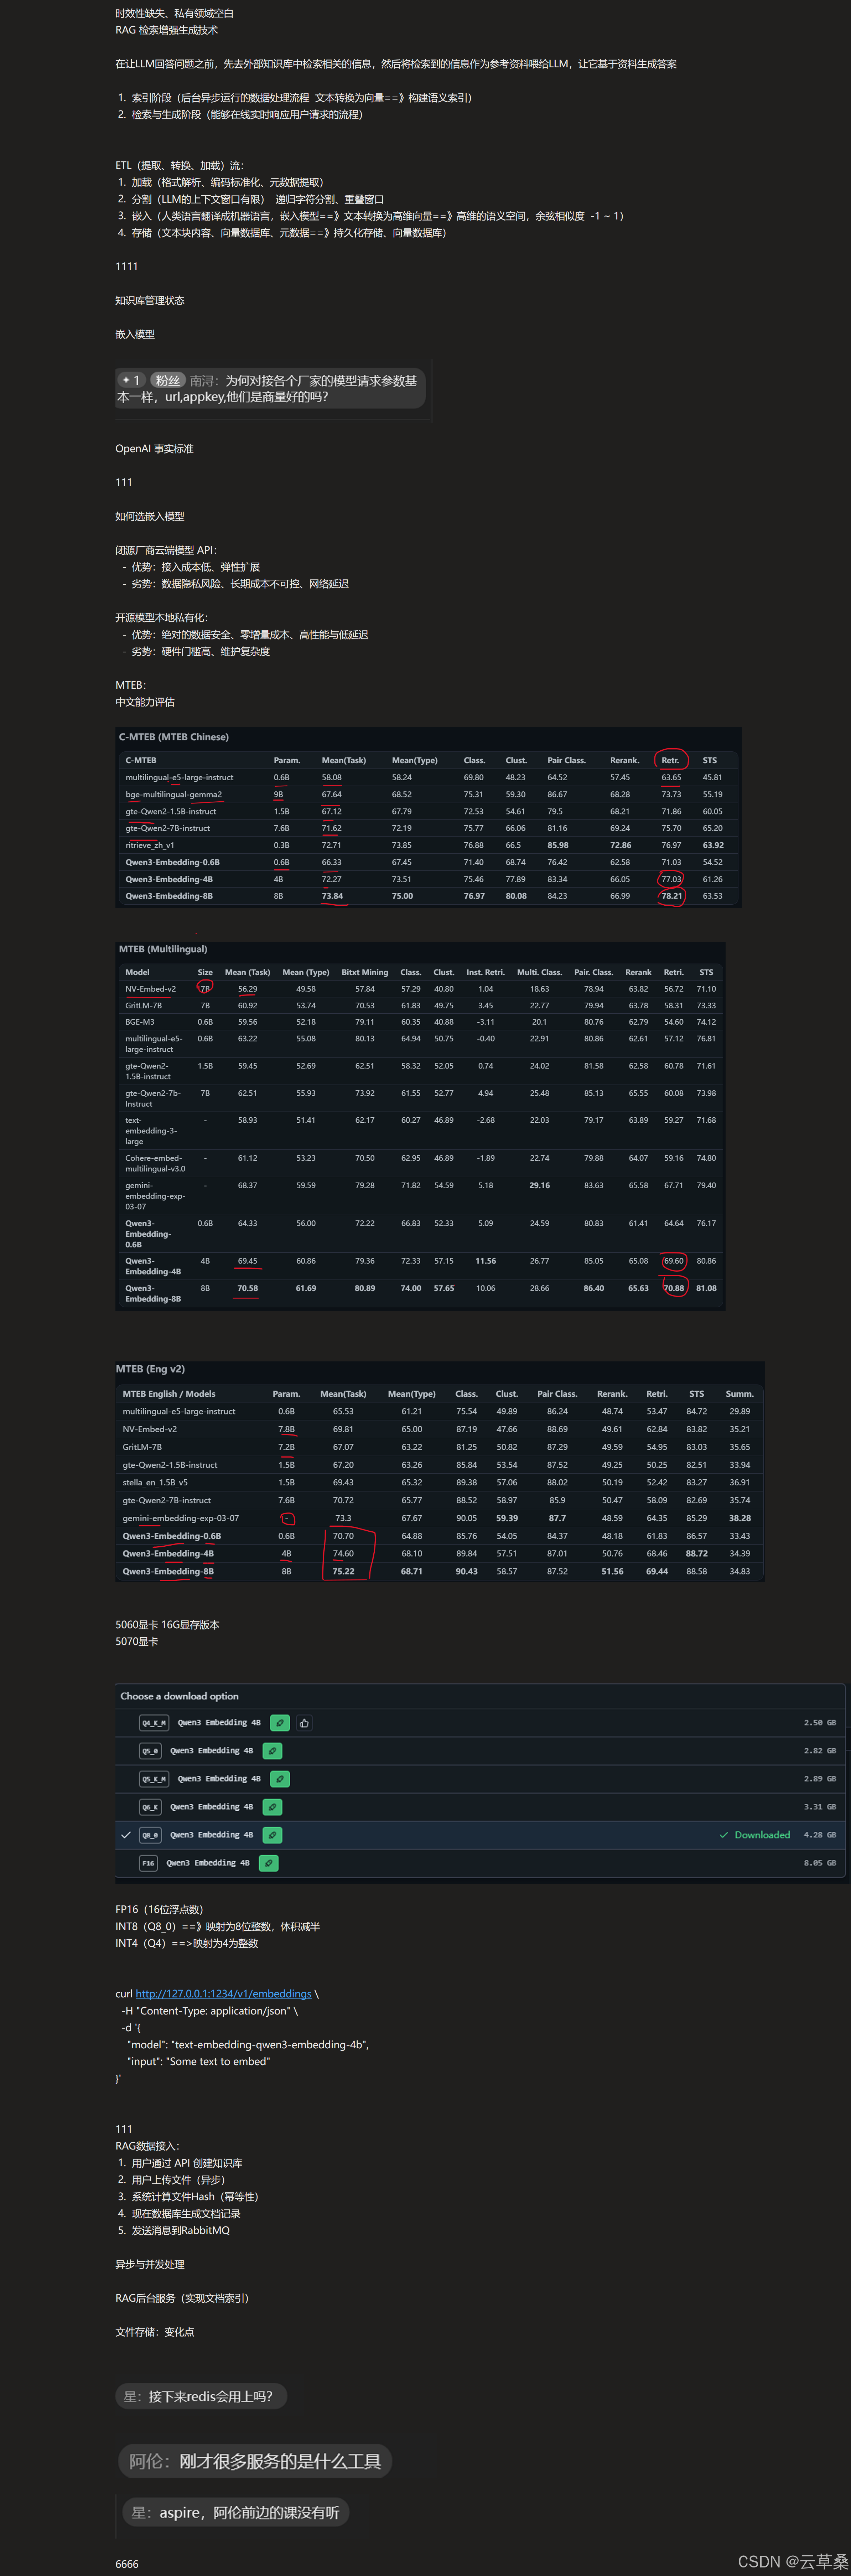Toggle the checkmark on the Q8_0 row
Screen dimensions: 851x2576
click(x=126, y=1835)
